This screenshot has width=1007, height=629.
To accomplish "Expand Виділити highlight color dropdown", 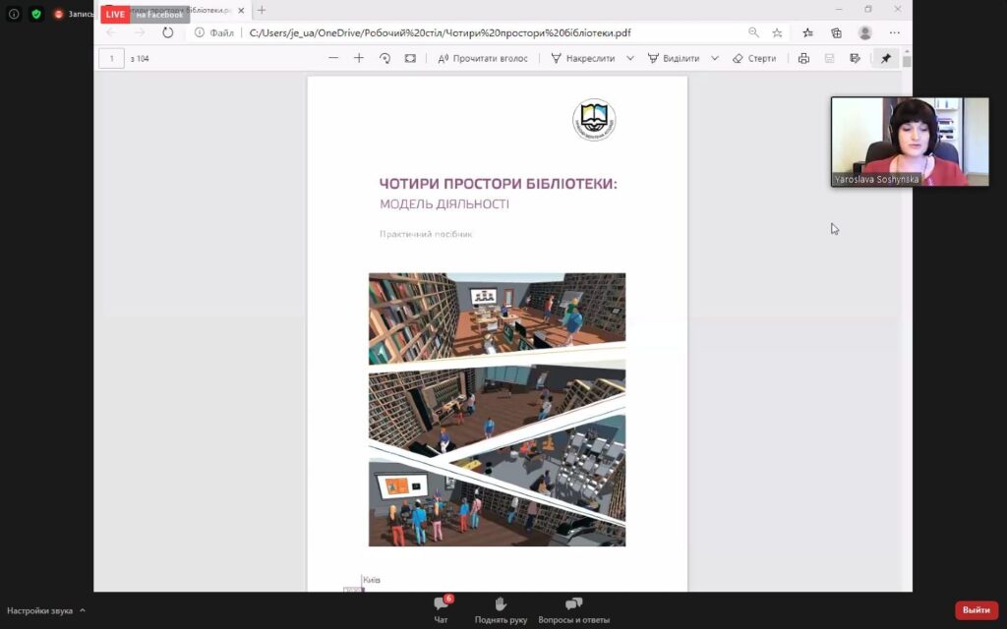I will pyautogui.click(x=715, y=58).
